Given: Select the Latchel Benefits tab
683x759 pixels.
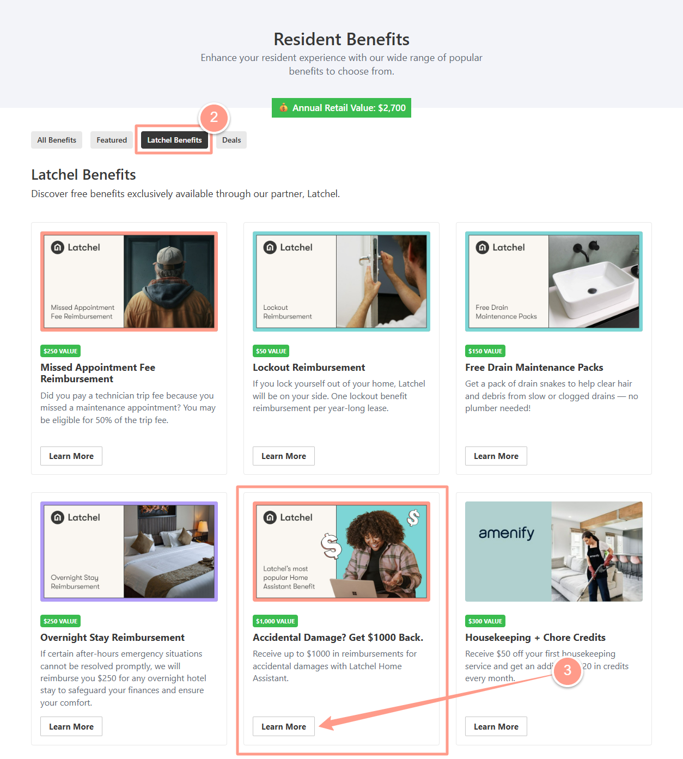Looking at the screenshot, I should tap(174, 140).
